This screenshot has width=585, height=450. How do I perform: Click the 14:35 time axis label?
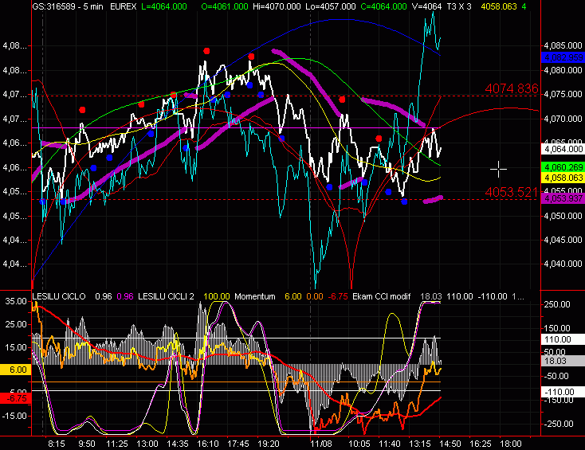click(x=177, y=442)
